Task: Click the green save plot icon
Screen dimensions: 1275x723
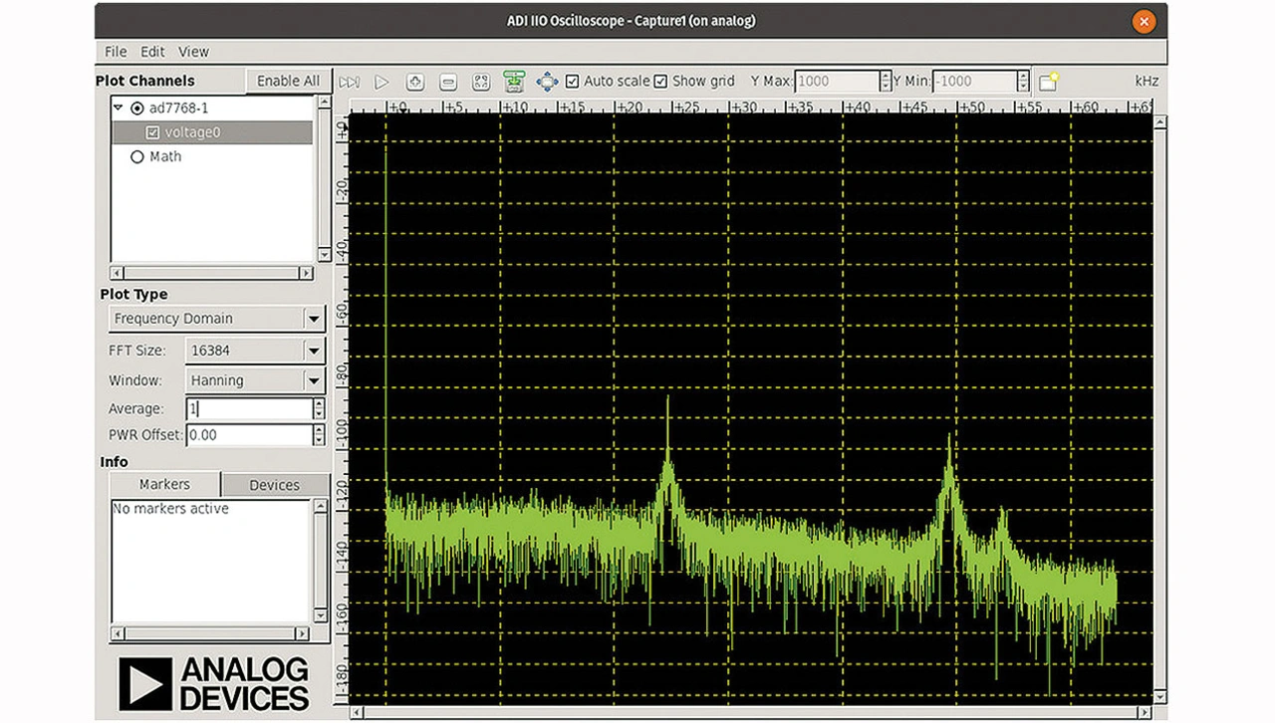Action: [x=514, y=82]
